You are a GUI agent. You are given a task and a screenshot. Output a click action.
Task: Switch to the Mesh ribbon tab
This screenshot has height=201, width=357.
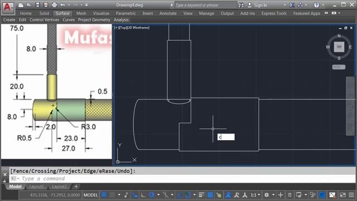pyautogui.click(x=81, y=13)
